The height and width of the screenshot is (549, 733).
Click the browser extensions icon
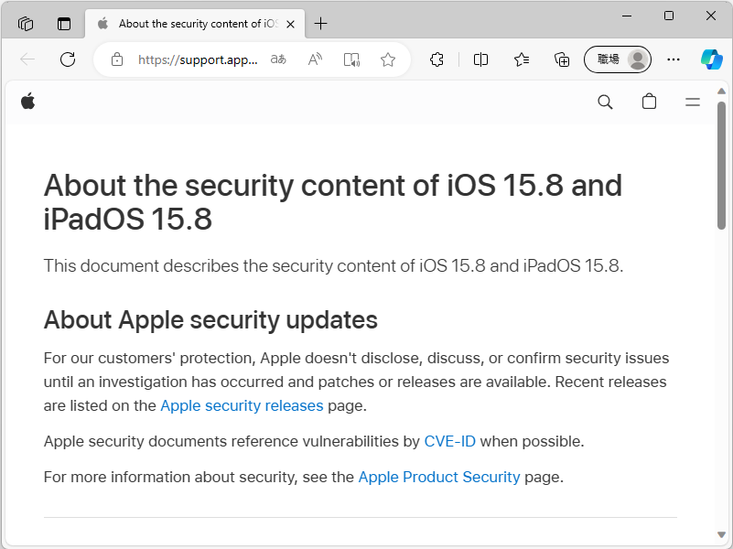pyautogui.click(x=437, y=59)
